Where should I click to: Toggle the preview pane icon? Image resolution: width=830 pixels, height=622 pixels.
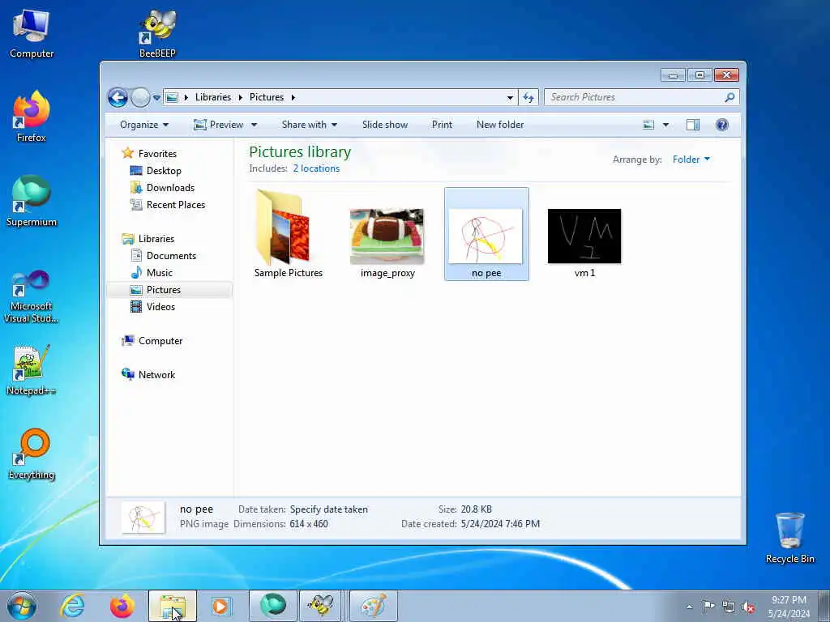click(x=693, y=125)
